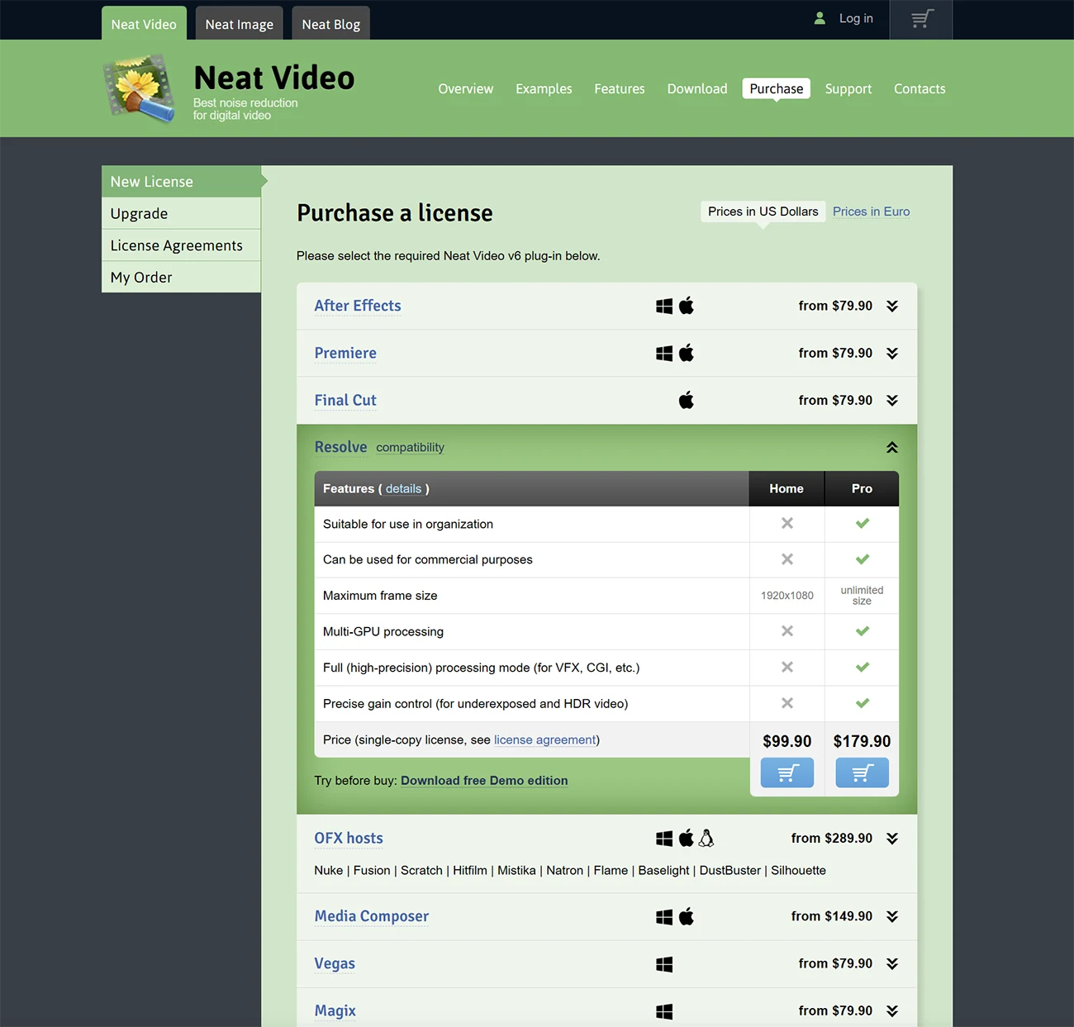Viewport: 1074px width, 1027px height.
Task: Open the After Effects plug-in heading
Action: 358,306
